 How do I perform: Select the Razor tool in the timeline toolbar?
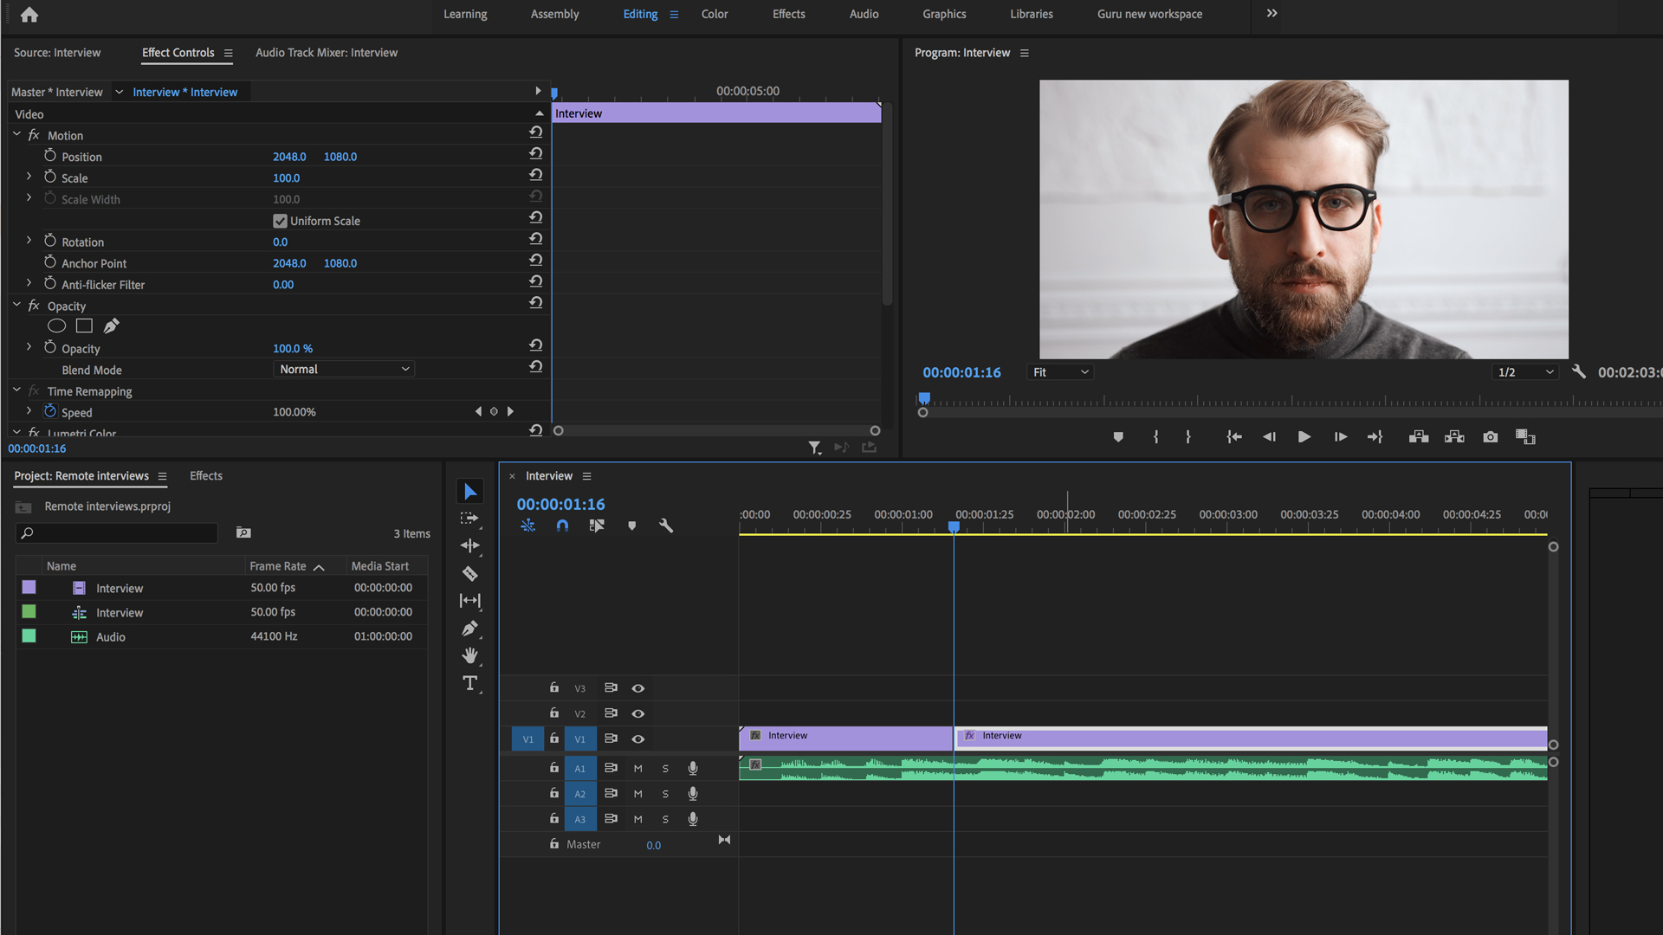pyautogui.click(x=470, y=574)
